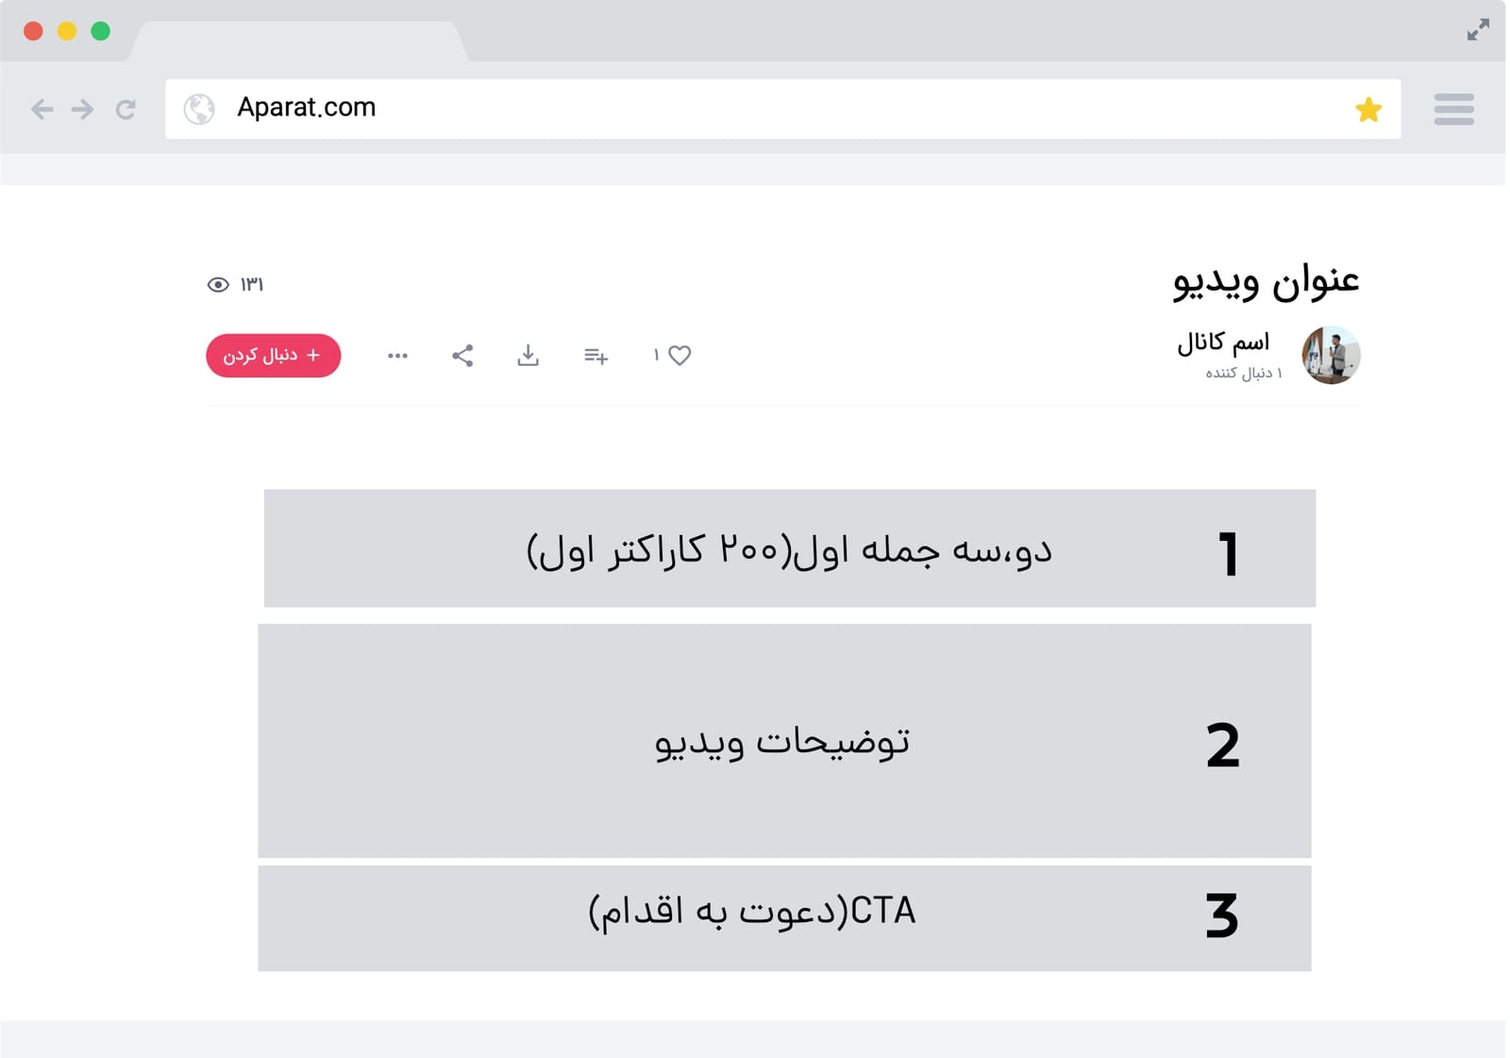The width and height of the screenshot is (1510, 1058).
Task: Like the video with the heart icon
Action: (x=679, y=355)
